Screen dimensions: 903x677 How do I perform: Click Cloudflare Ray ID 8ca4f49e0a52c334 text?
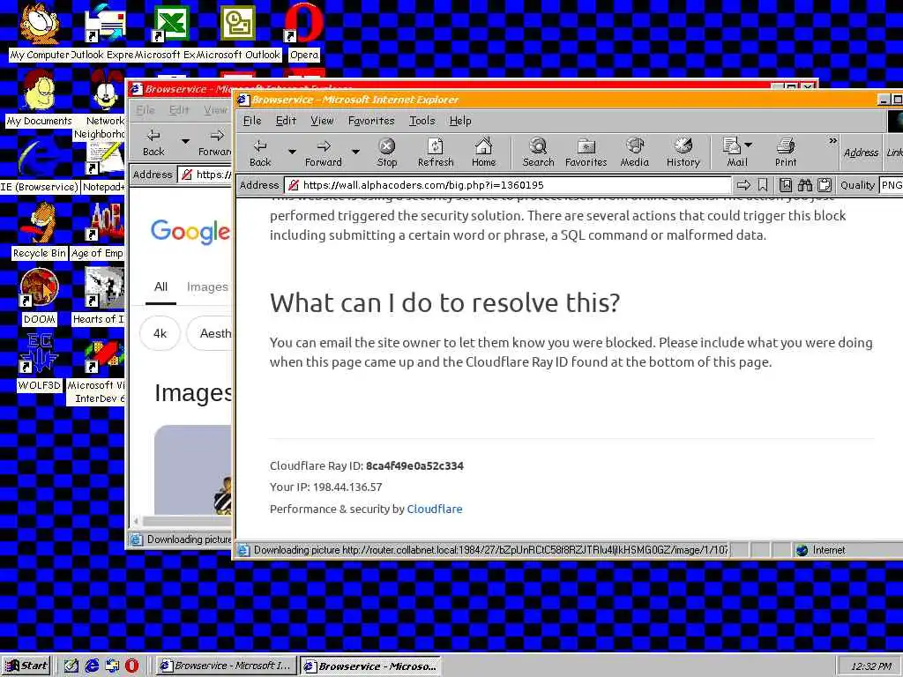(366, 465)
